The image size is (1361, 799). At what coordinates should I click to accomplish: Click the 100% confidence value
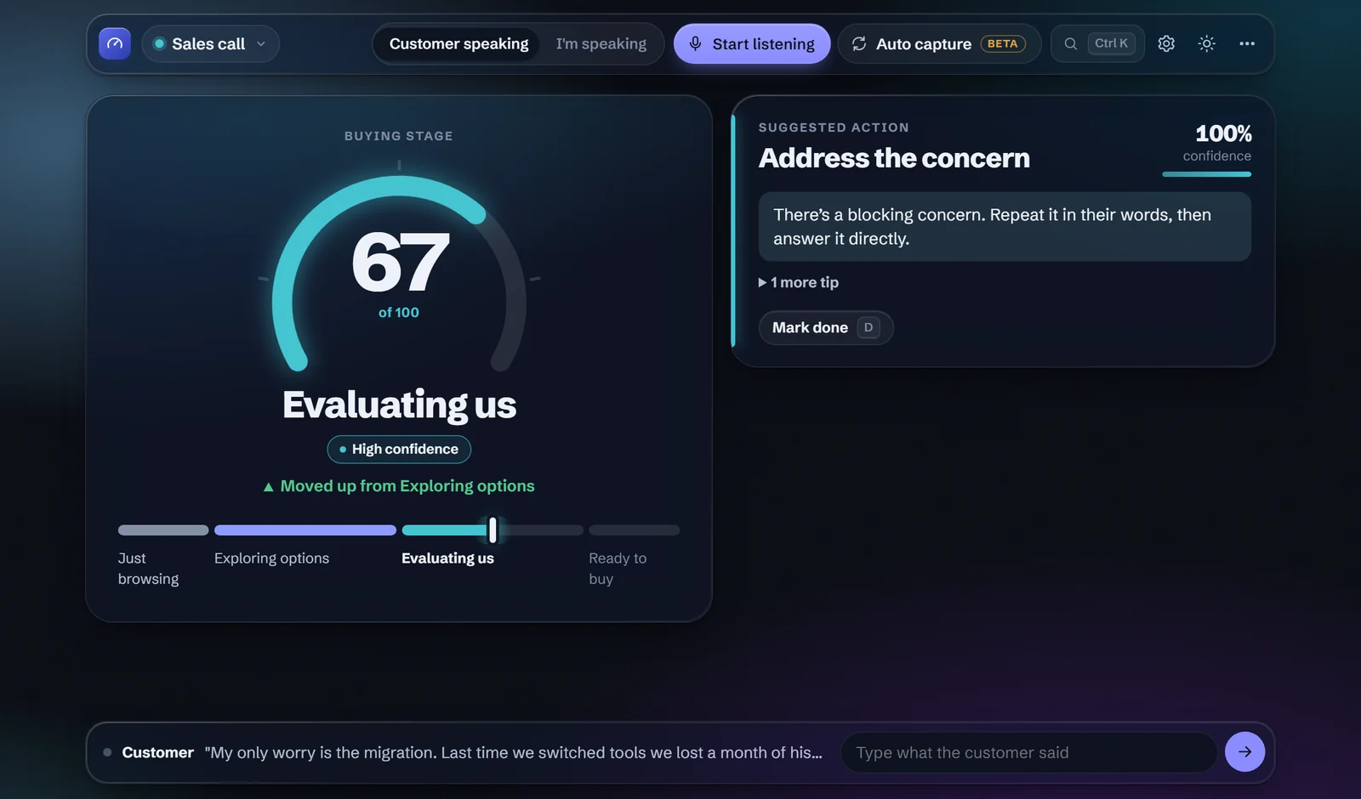pos(1223,133)
